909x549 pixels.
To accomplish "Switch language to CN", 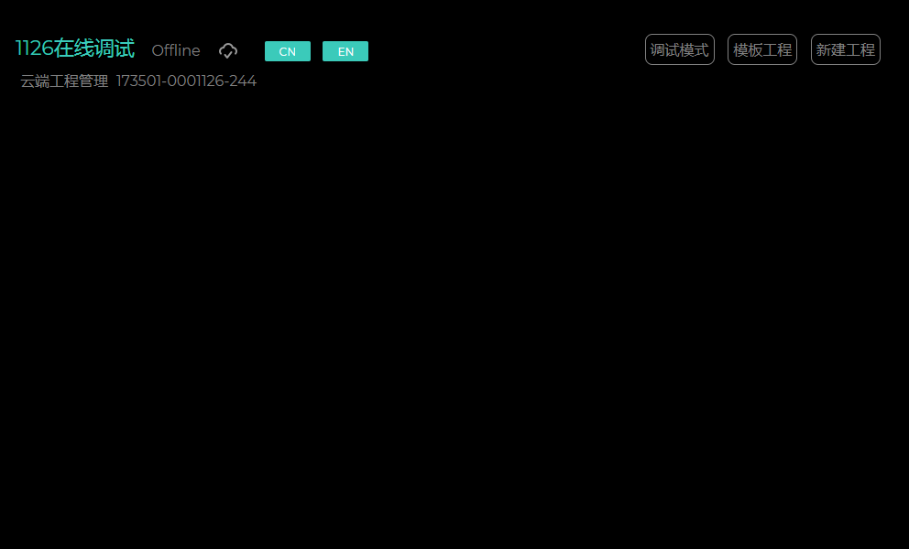I will [x=288, y=51].
